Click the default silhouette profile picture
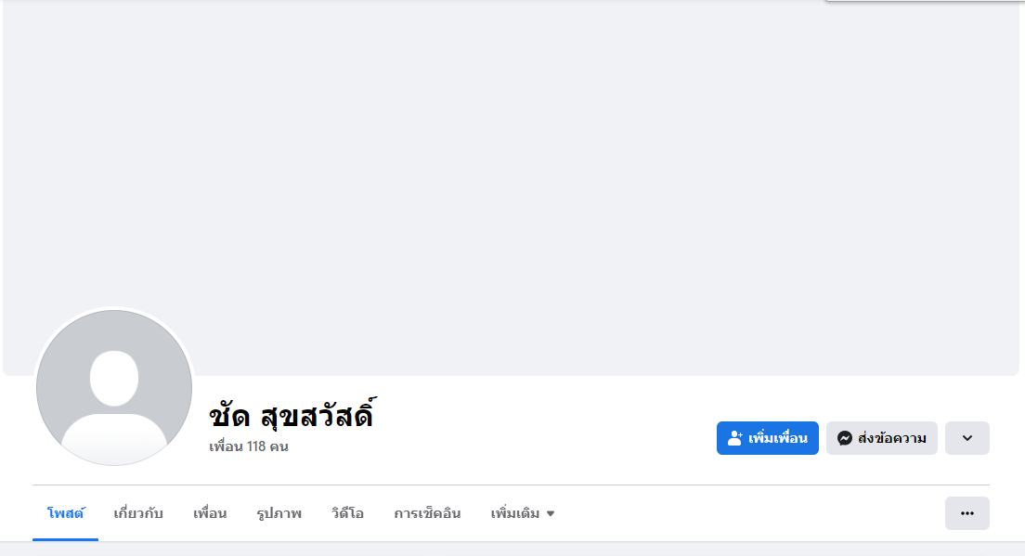Image resolution: width=1025 pixels, height=556 pixels. (114, 388)
